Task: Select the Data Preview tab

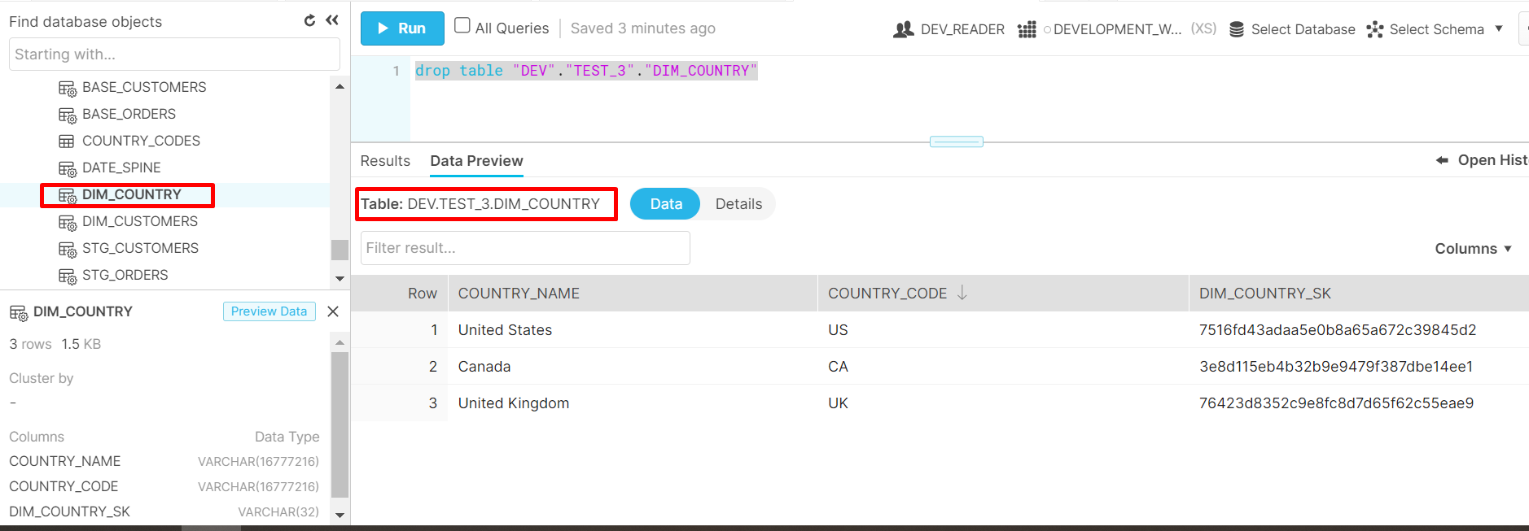Action: tap(476, 161)
